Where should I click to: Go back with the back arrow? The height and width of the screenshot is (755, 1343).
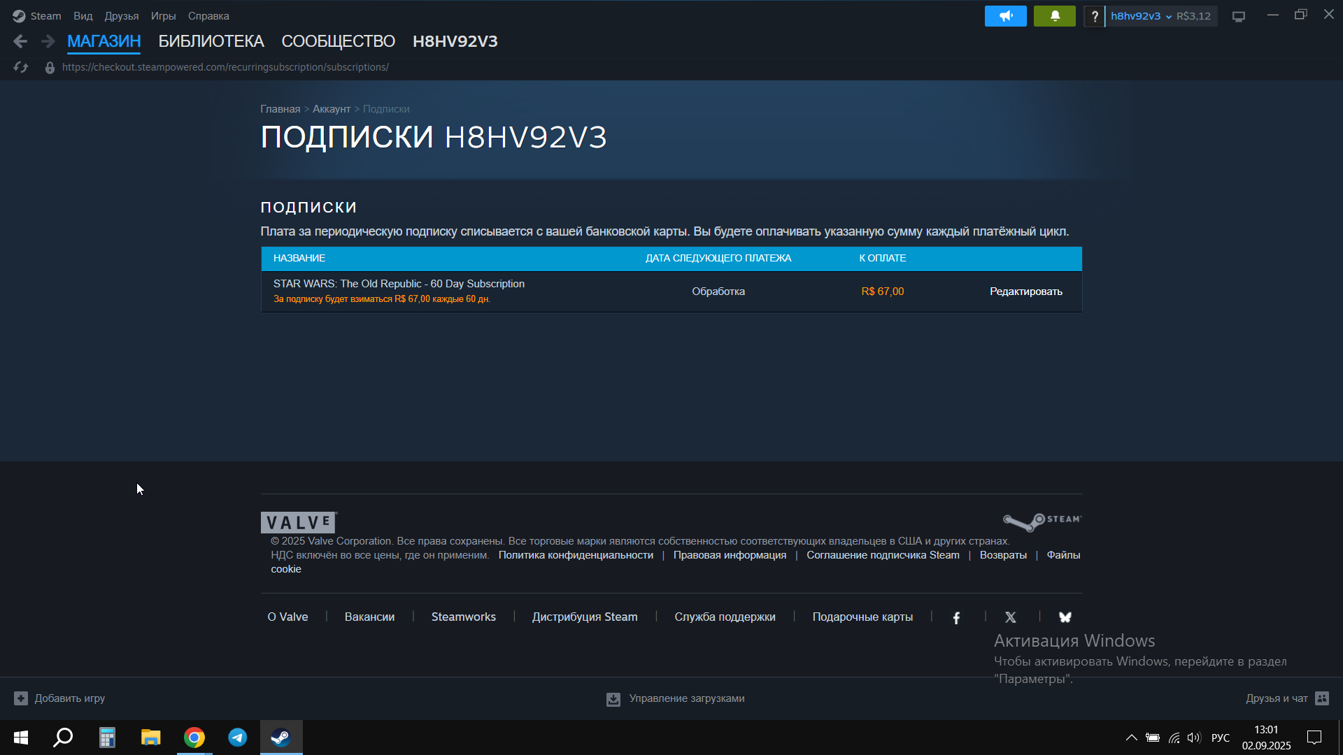[20, 41]
